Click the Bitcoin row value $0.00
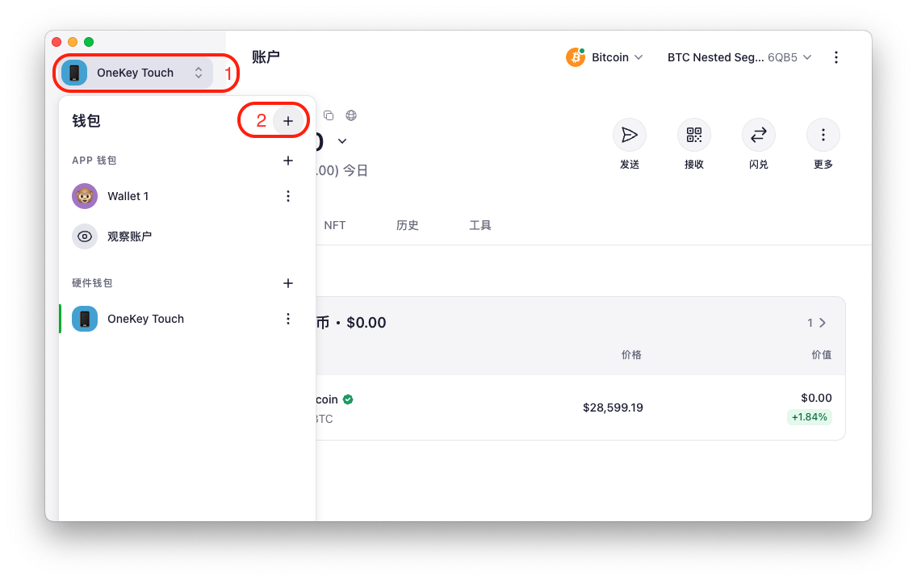 816,398
